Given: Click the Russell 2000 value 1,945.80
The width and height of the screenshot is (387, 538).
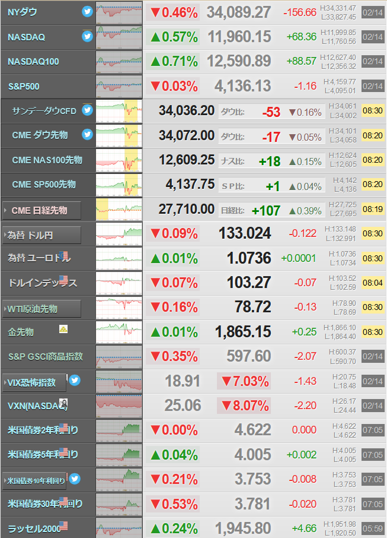Looking at the screenshot, I should coord(243,528).
